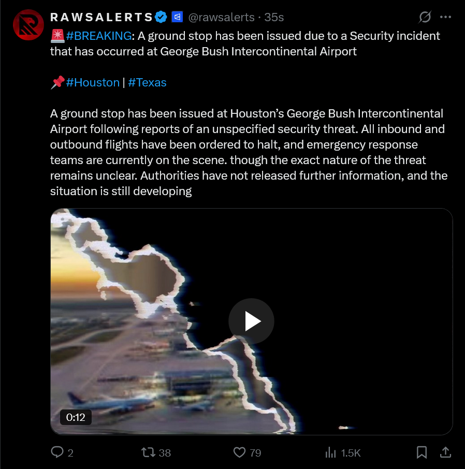Click the airport video thumbnail image
Screen dimensions: 465x469
click(251, 321)
